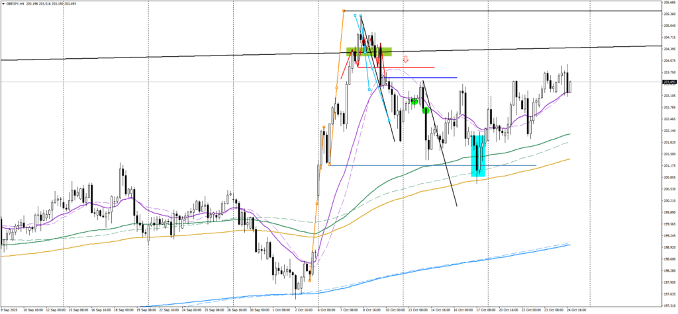Click the orange trendline's bottom anchor near 2 Oct

310,280
